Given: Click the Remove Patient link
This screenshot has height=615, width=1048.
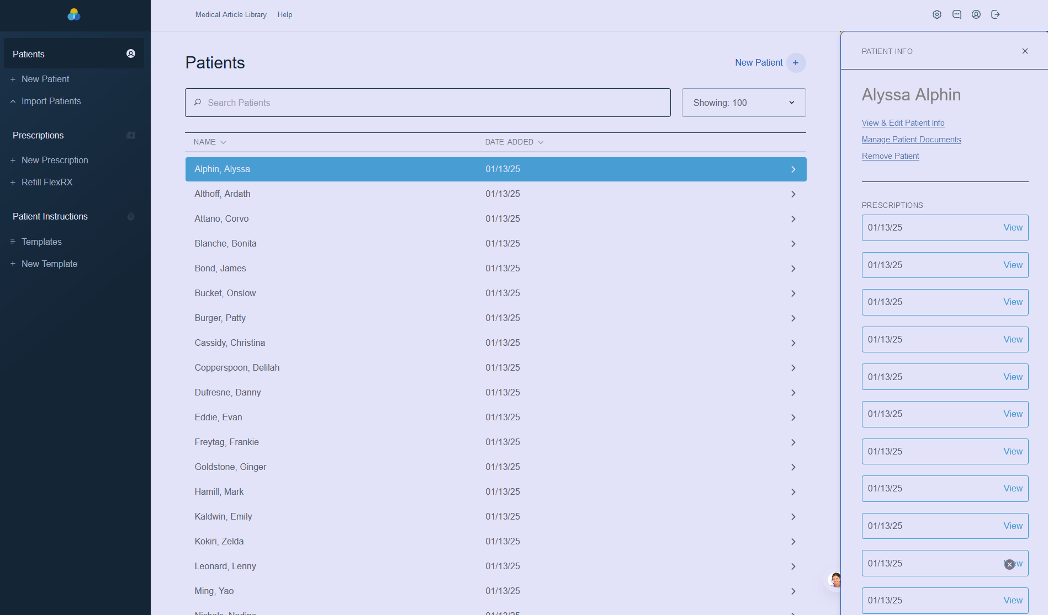Looking at the screenshot, I should click(x=890, y=156).
